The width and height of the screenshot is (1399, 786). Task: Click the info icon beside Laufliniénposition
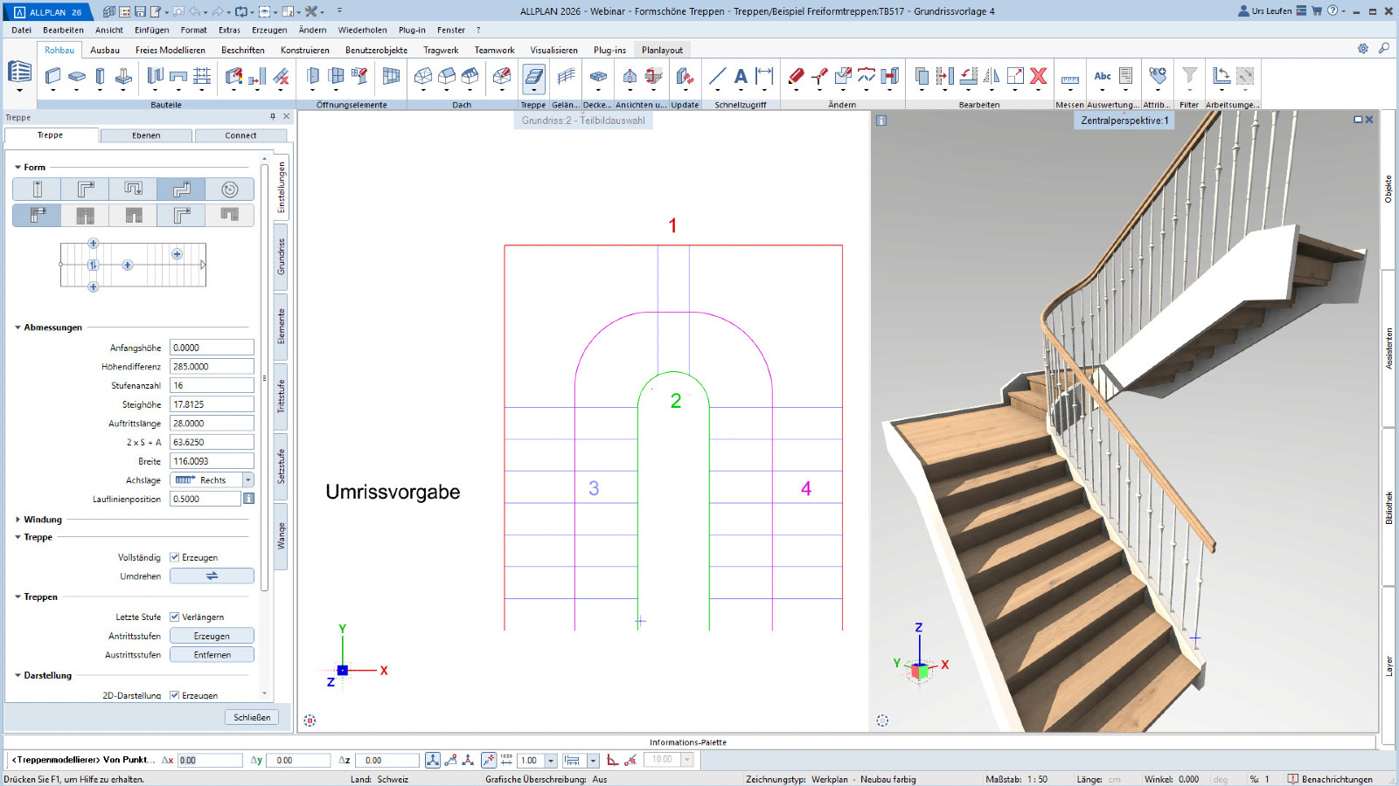click(248, 499)
